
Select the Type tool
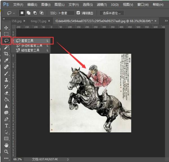6,126
